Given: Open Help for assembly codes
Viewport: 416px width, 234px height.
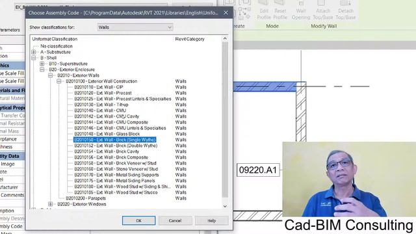Looking at the screenshot, I should point(211,220).
